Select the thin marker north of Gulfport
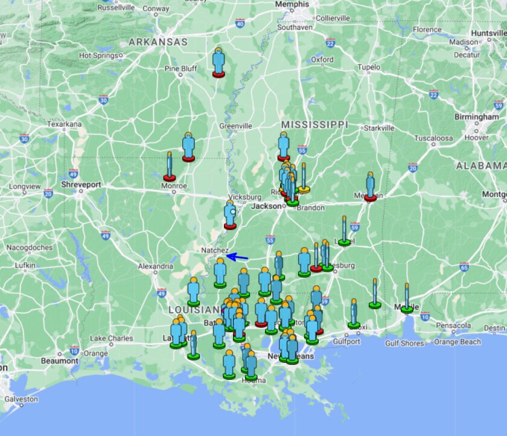 click(354, 313)
